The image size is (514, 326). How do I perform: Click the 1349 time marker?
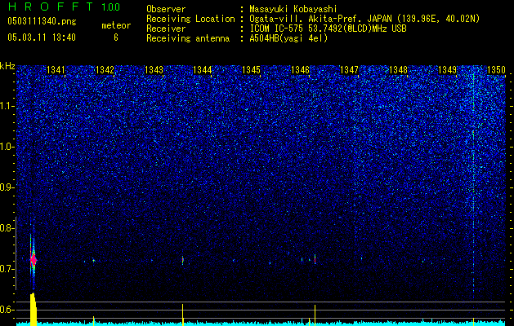coord(447,70)
